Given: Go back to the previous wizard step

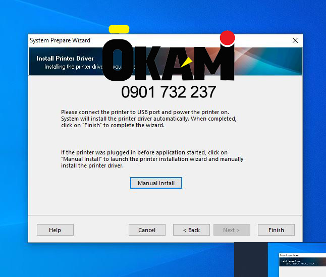Looking at the screenshot, I should tap(191, 230).
